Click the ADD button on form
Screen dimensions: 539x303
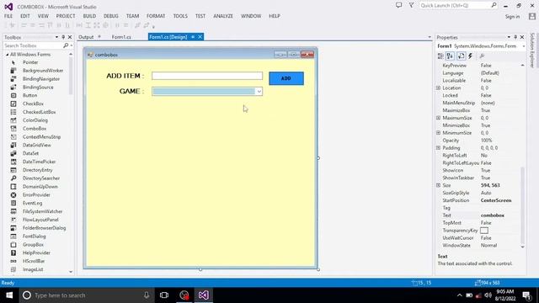(286, 78)
